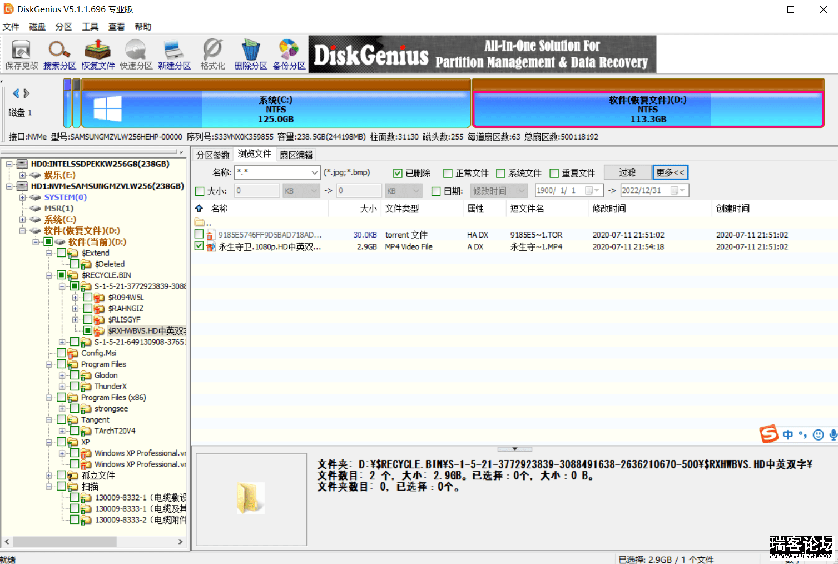The image size is (838, 564).
Task: Open the 备份分区 backup partition tool
Action: click(289, 55)
